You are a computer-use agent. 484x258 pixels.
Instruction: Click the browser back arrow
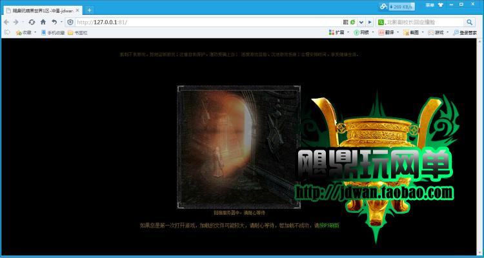click(6, 22)
